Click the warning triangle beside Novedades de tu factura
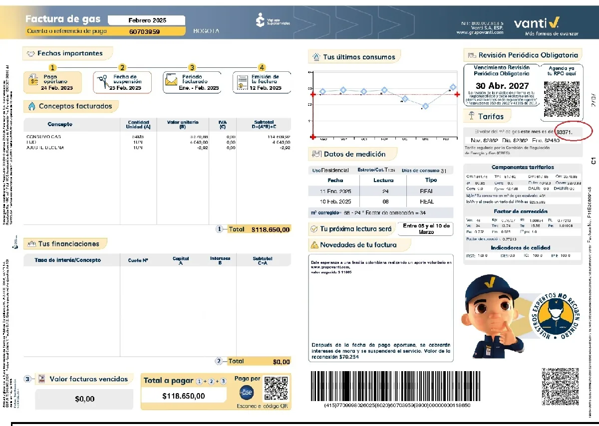599x426 pixels. (314, 245)
